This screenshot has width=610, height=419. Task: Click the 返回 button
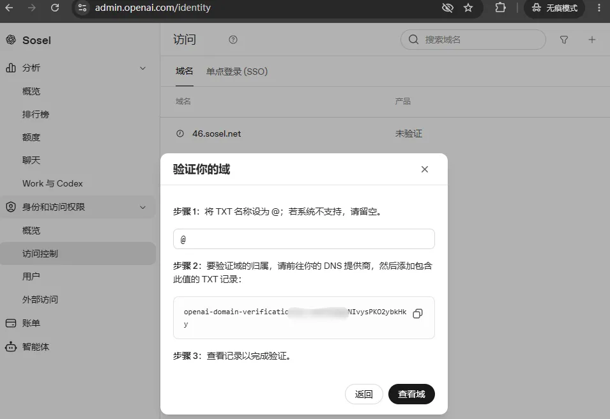(x=363, y=394)
